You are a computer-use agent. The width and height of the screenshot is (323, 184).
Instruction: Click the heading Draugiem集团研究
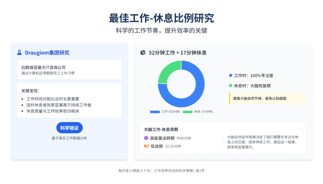point(47,53)
